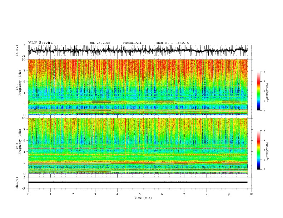Screen dimensions: 283x218
Task: Click the ch.2 PSD color scale bar
Action: [258, 150]
